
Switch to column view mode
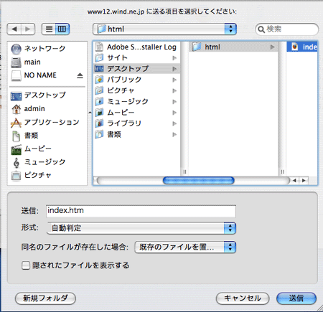[62, 29]
